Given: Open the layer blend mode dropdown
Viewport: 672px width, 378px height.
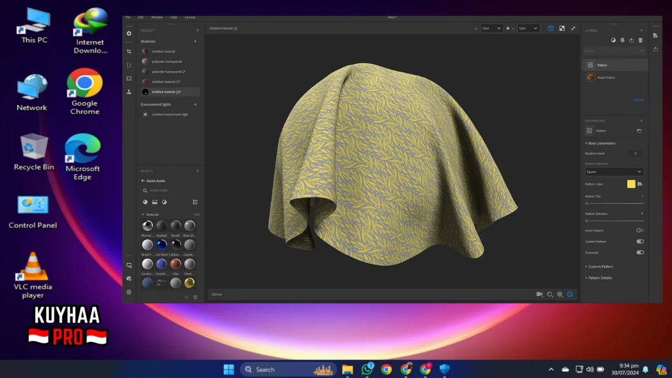Looking at the screenshot, I should coord(614,51).
